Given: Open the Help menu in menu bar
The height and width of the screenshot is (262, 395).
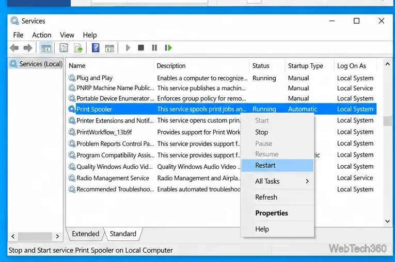Looking at the screenshot, I should 90,35.
